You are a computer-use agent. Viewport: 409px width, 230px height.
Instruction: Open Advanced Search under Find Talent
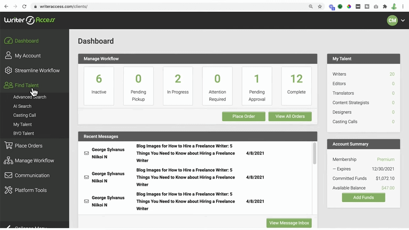click(x=30, y=97)
